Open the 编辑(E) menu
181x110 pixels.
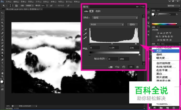[16, 2]
